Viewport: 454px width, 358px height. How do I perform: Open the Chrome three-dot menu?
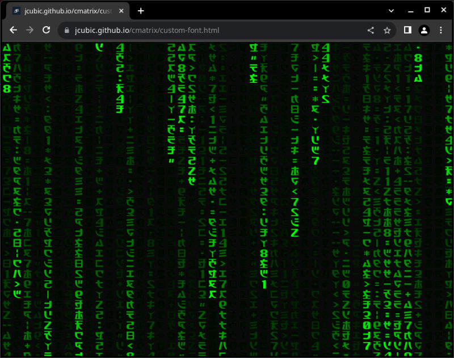pos(441,30)
